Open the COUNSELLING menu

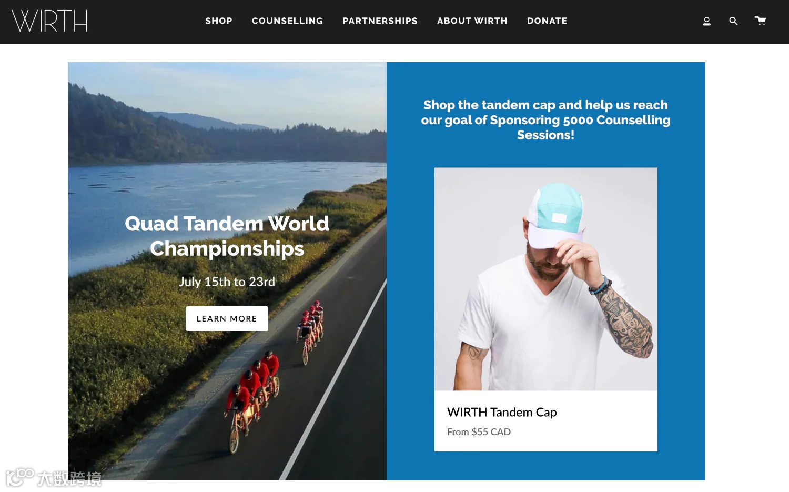(287, 21)
